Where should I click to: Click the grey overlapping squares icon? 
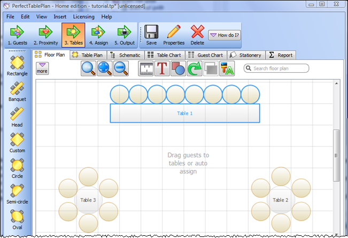211,68
